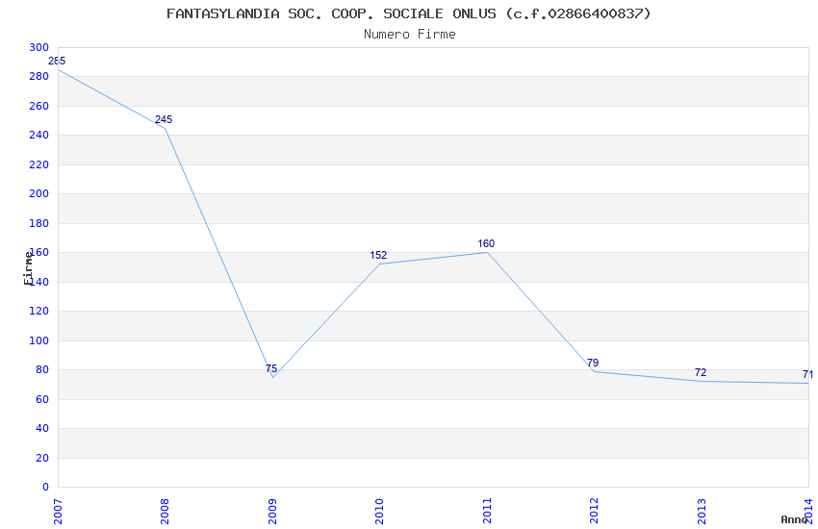
Task: Select the data point labeled 71
Action: pos(807,375)
